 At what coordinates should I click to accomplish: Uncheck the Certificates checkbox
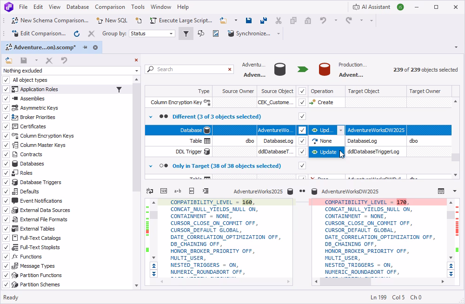tap(6, 126)
